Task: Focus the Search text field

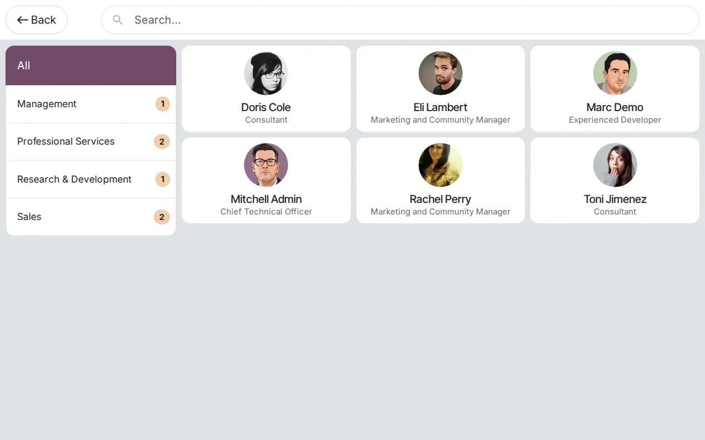Action: tap(400, 20)
